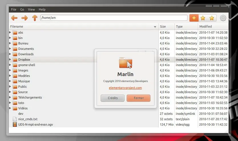This screenshot has width=238, height=141.
Task: Open the View menu
Action: pyautogui.click(x=31, y=9)
